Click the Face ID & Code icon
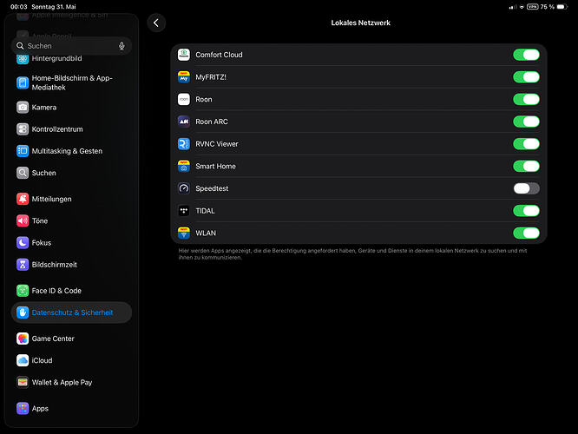Viewport: 578px width, 434px height. pyautogui.click(x=23, y=291)
